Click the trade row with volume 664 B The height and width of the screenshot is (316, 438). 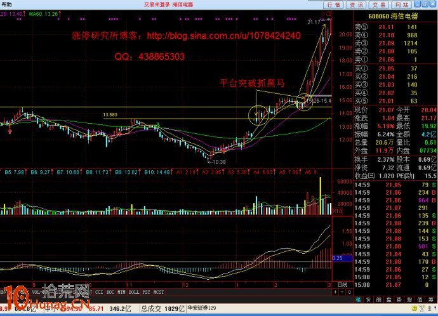(396, 200)
